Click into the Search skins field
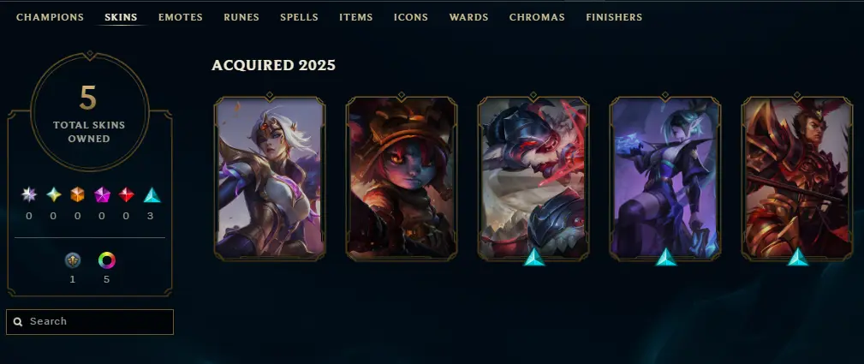 tap(90, 321)
